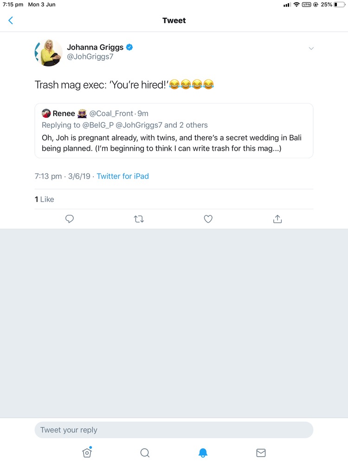Open the Home tab in bottom bar
The width and height of the screenshot is (348, 464).
[87, 452]
